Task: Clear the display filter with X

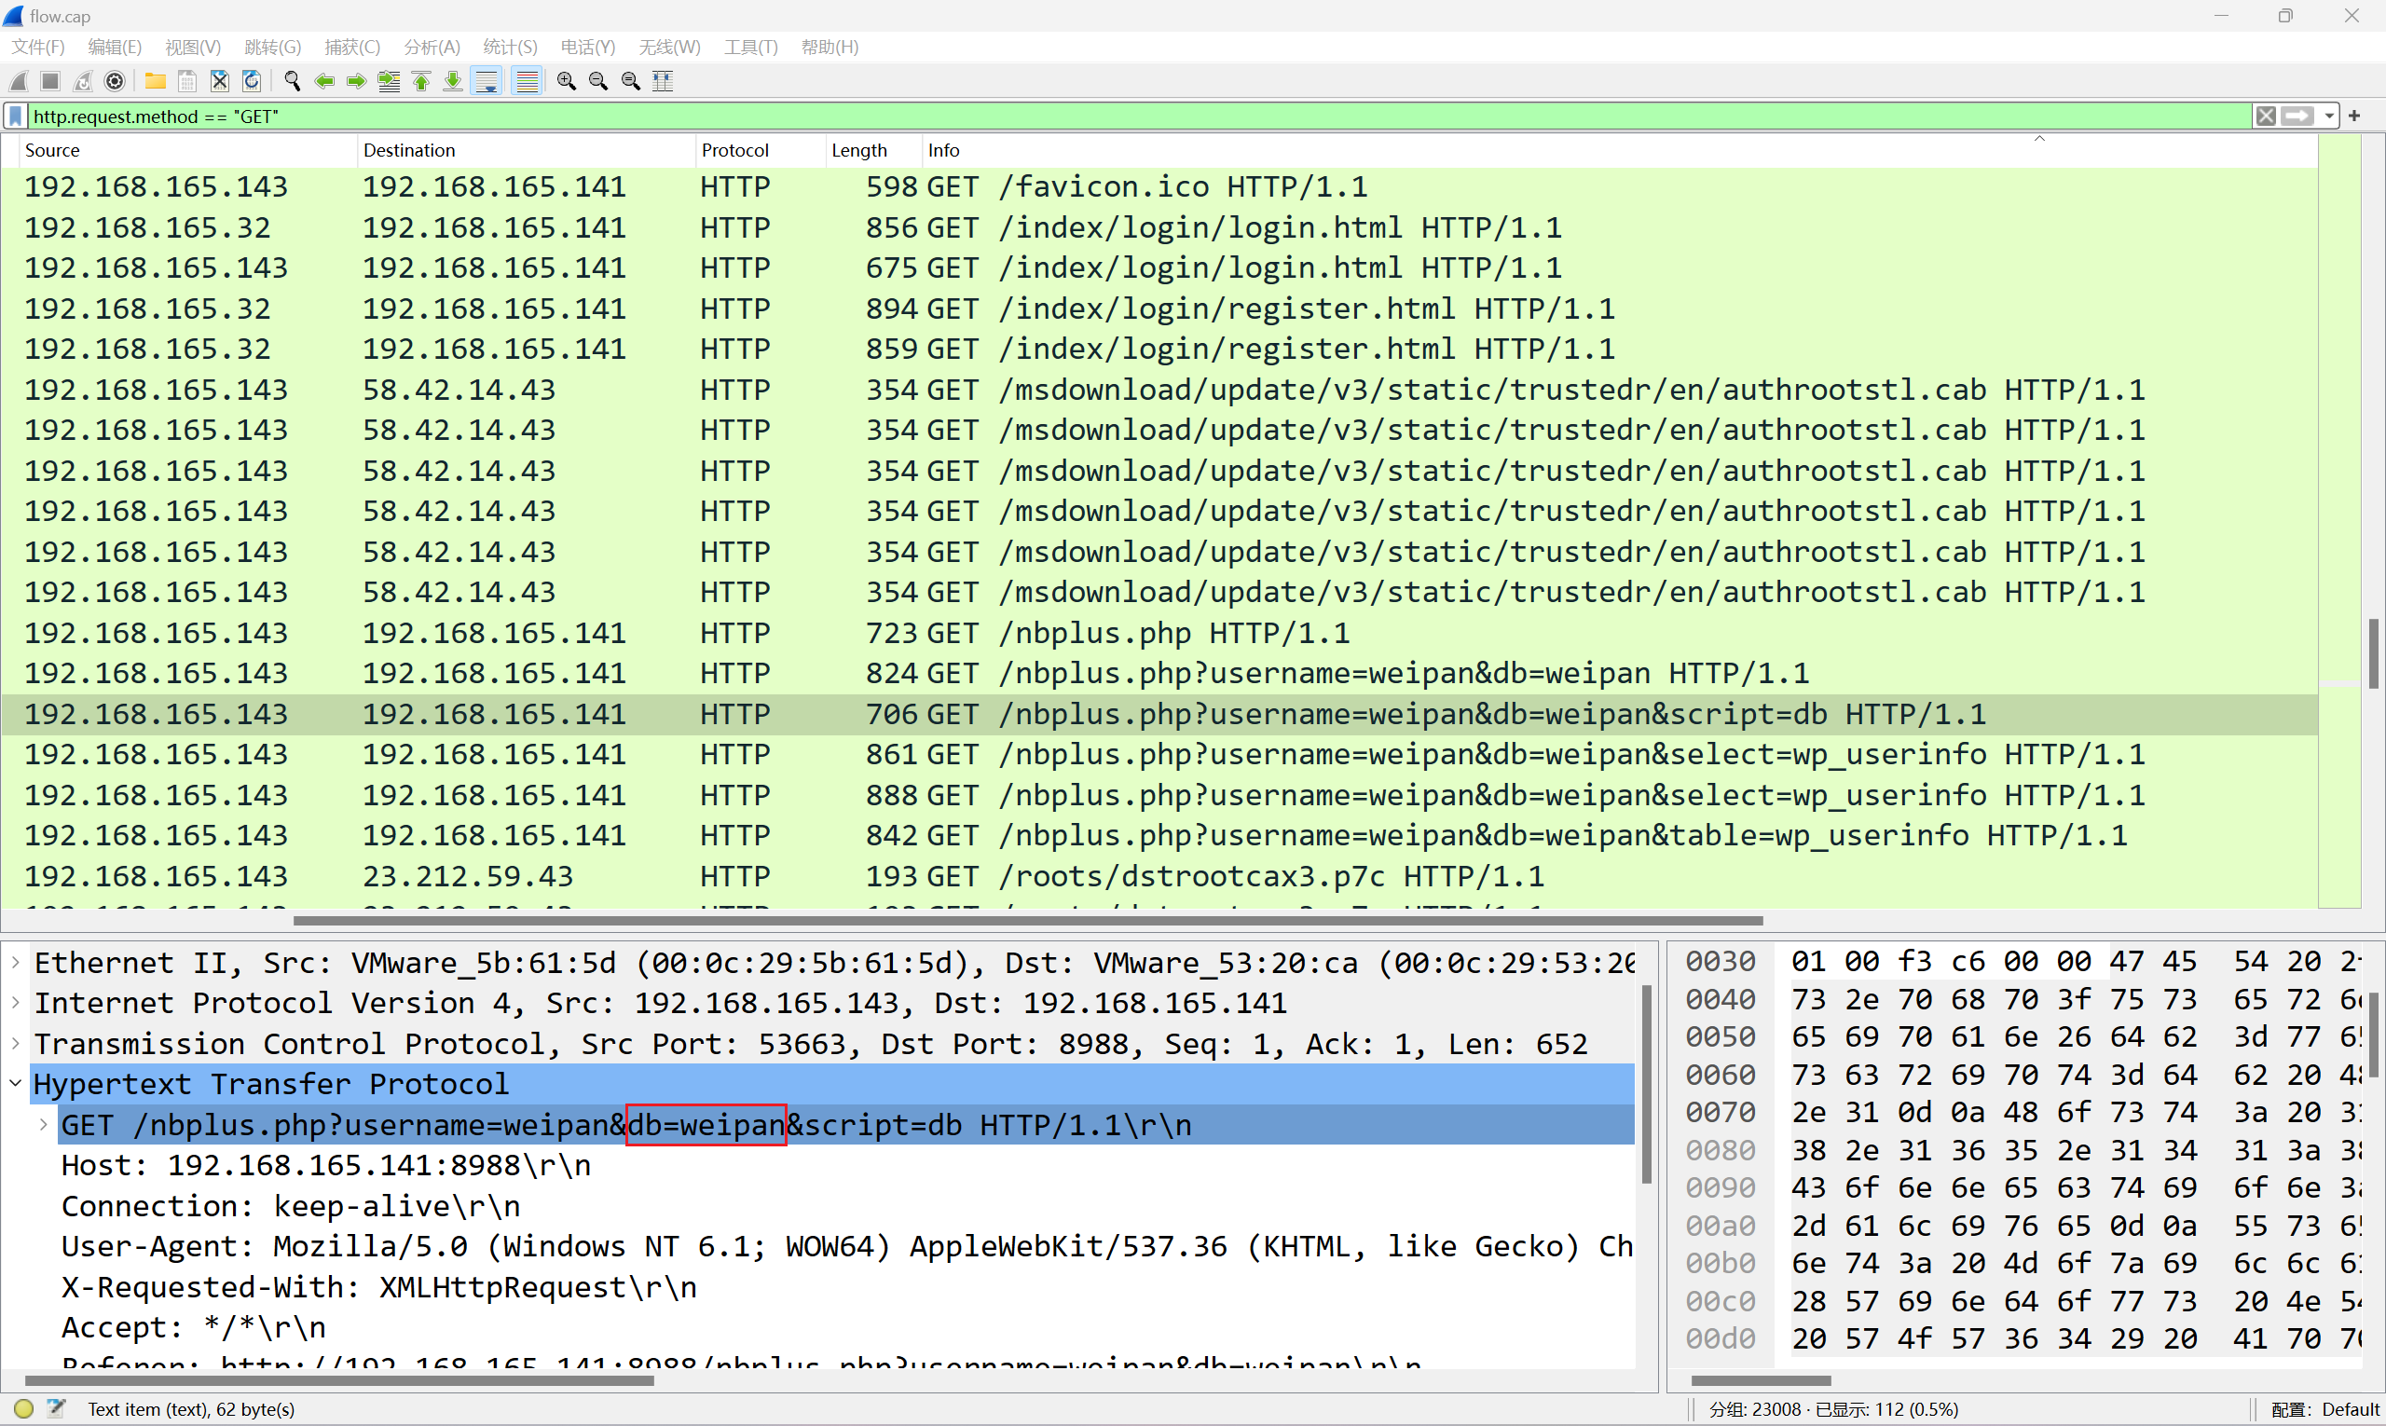Action: pyautogui.click(x=2266, y=117)
